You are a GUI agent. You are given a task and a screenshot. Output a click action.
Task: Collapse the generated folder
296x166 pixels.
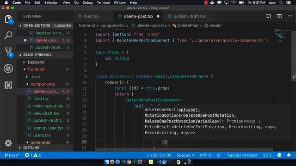[27, 142]
